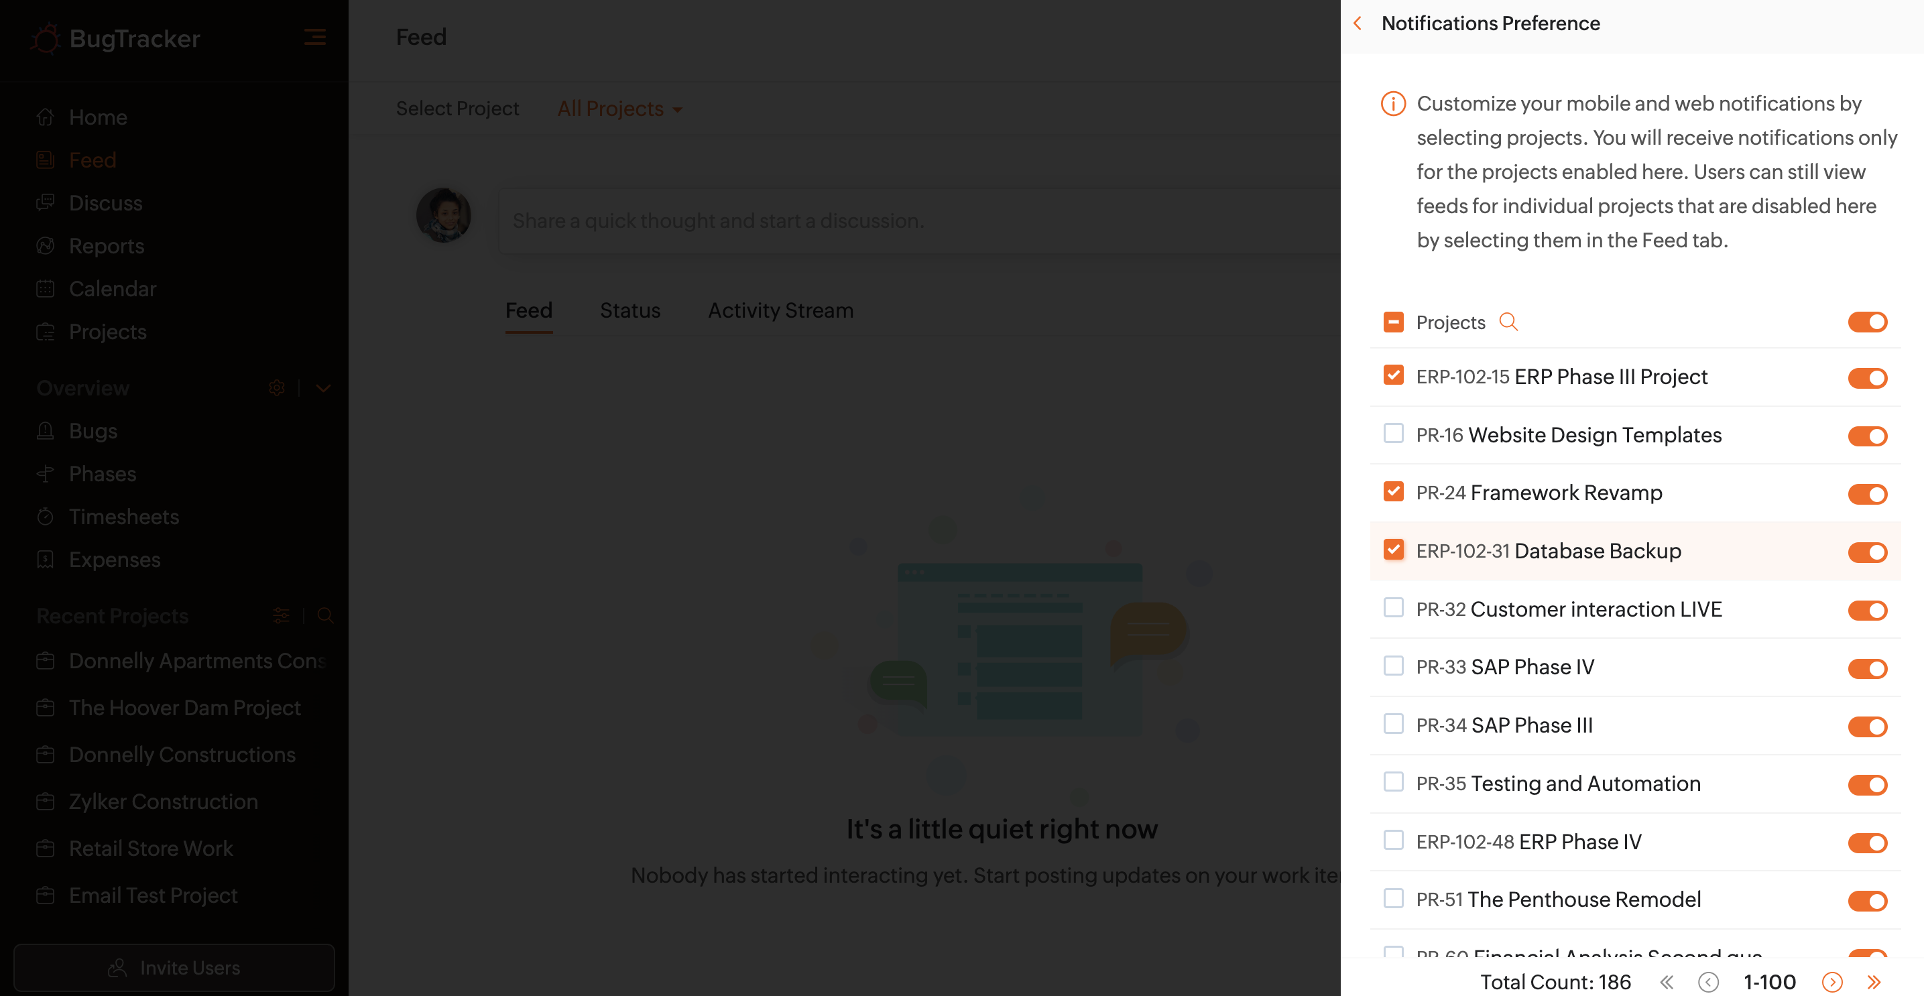The height and width of the screenshot is (996, 1924).
Task: Uncheck the PR-24 Framework Revamp checkbox
Action: (1393, 491)
